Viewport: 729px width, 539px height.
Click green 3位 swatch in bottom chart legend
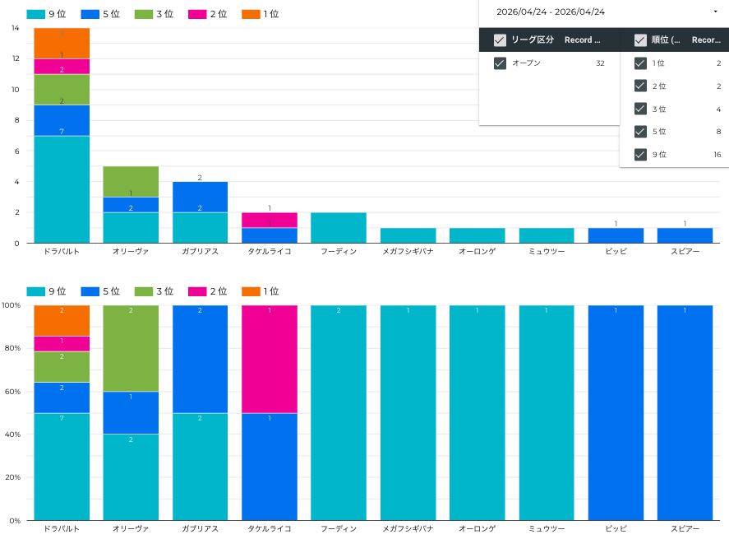pos(143,291)
